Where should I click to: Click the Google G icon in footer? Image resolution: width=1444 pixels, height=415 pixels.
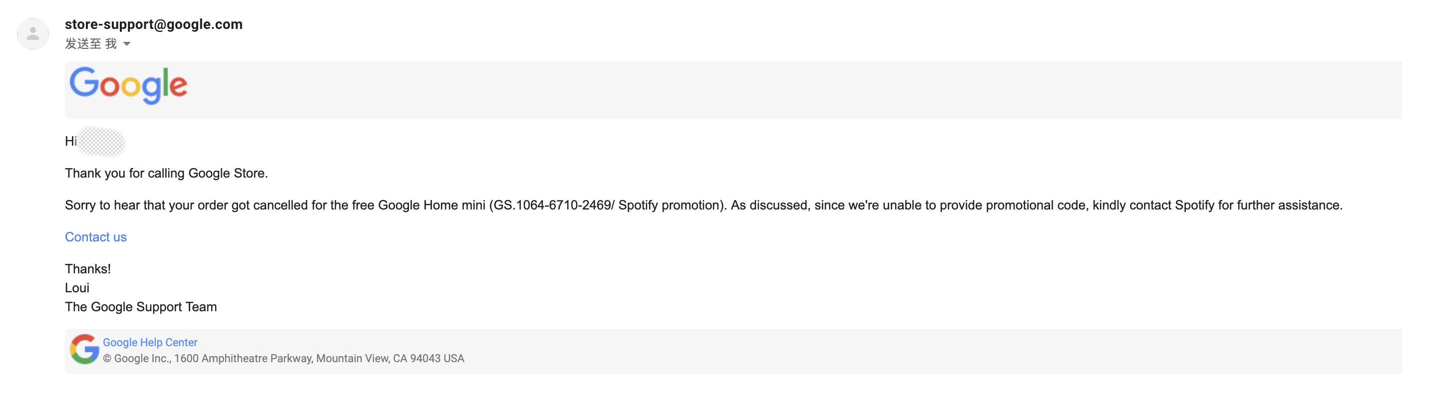coord(85,350)
